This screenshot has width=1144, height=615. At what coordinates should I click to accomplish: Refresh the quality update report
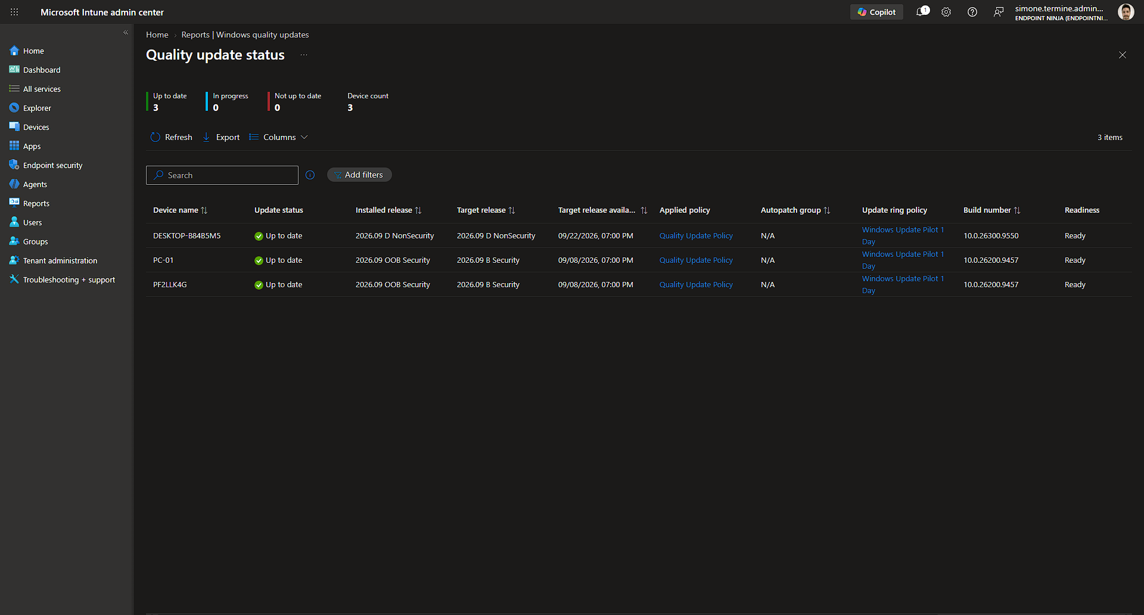[x=172, y=137]
